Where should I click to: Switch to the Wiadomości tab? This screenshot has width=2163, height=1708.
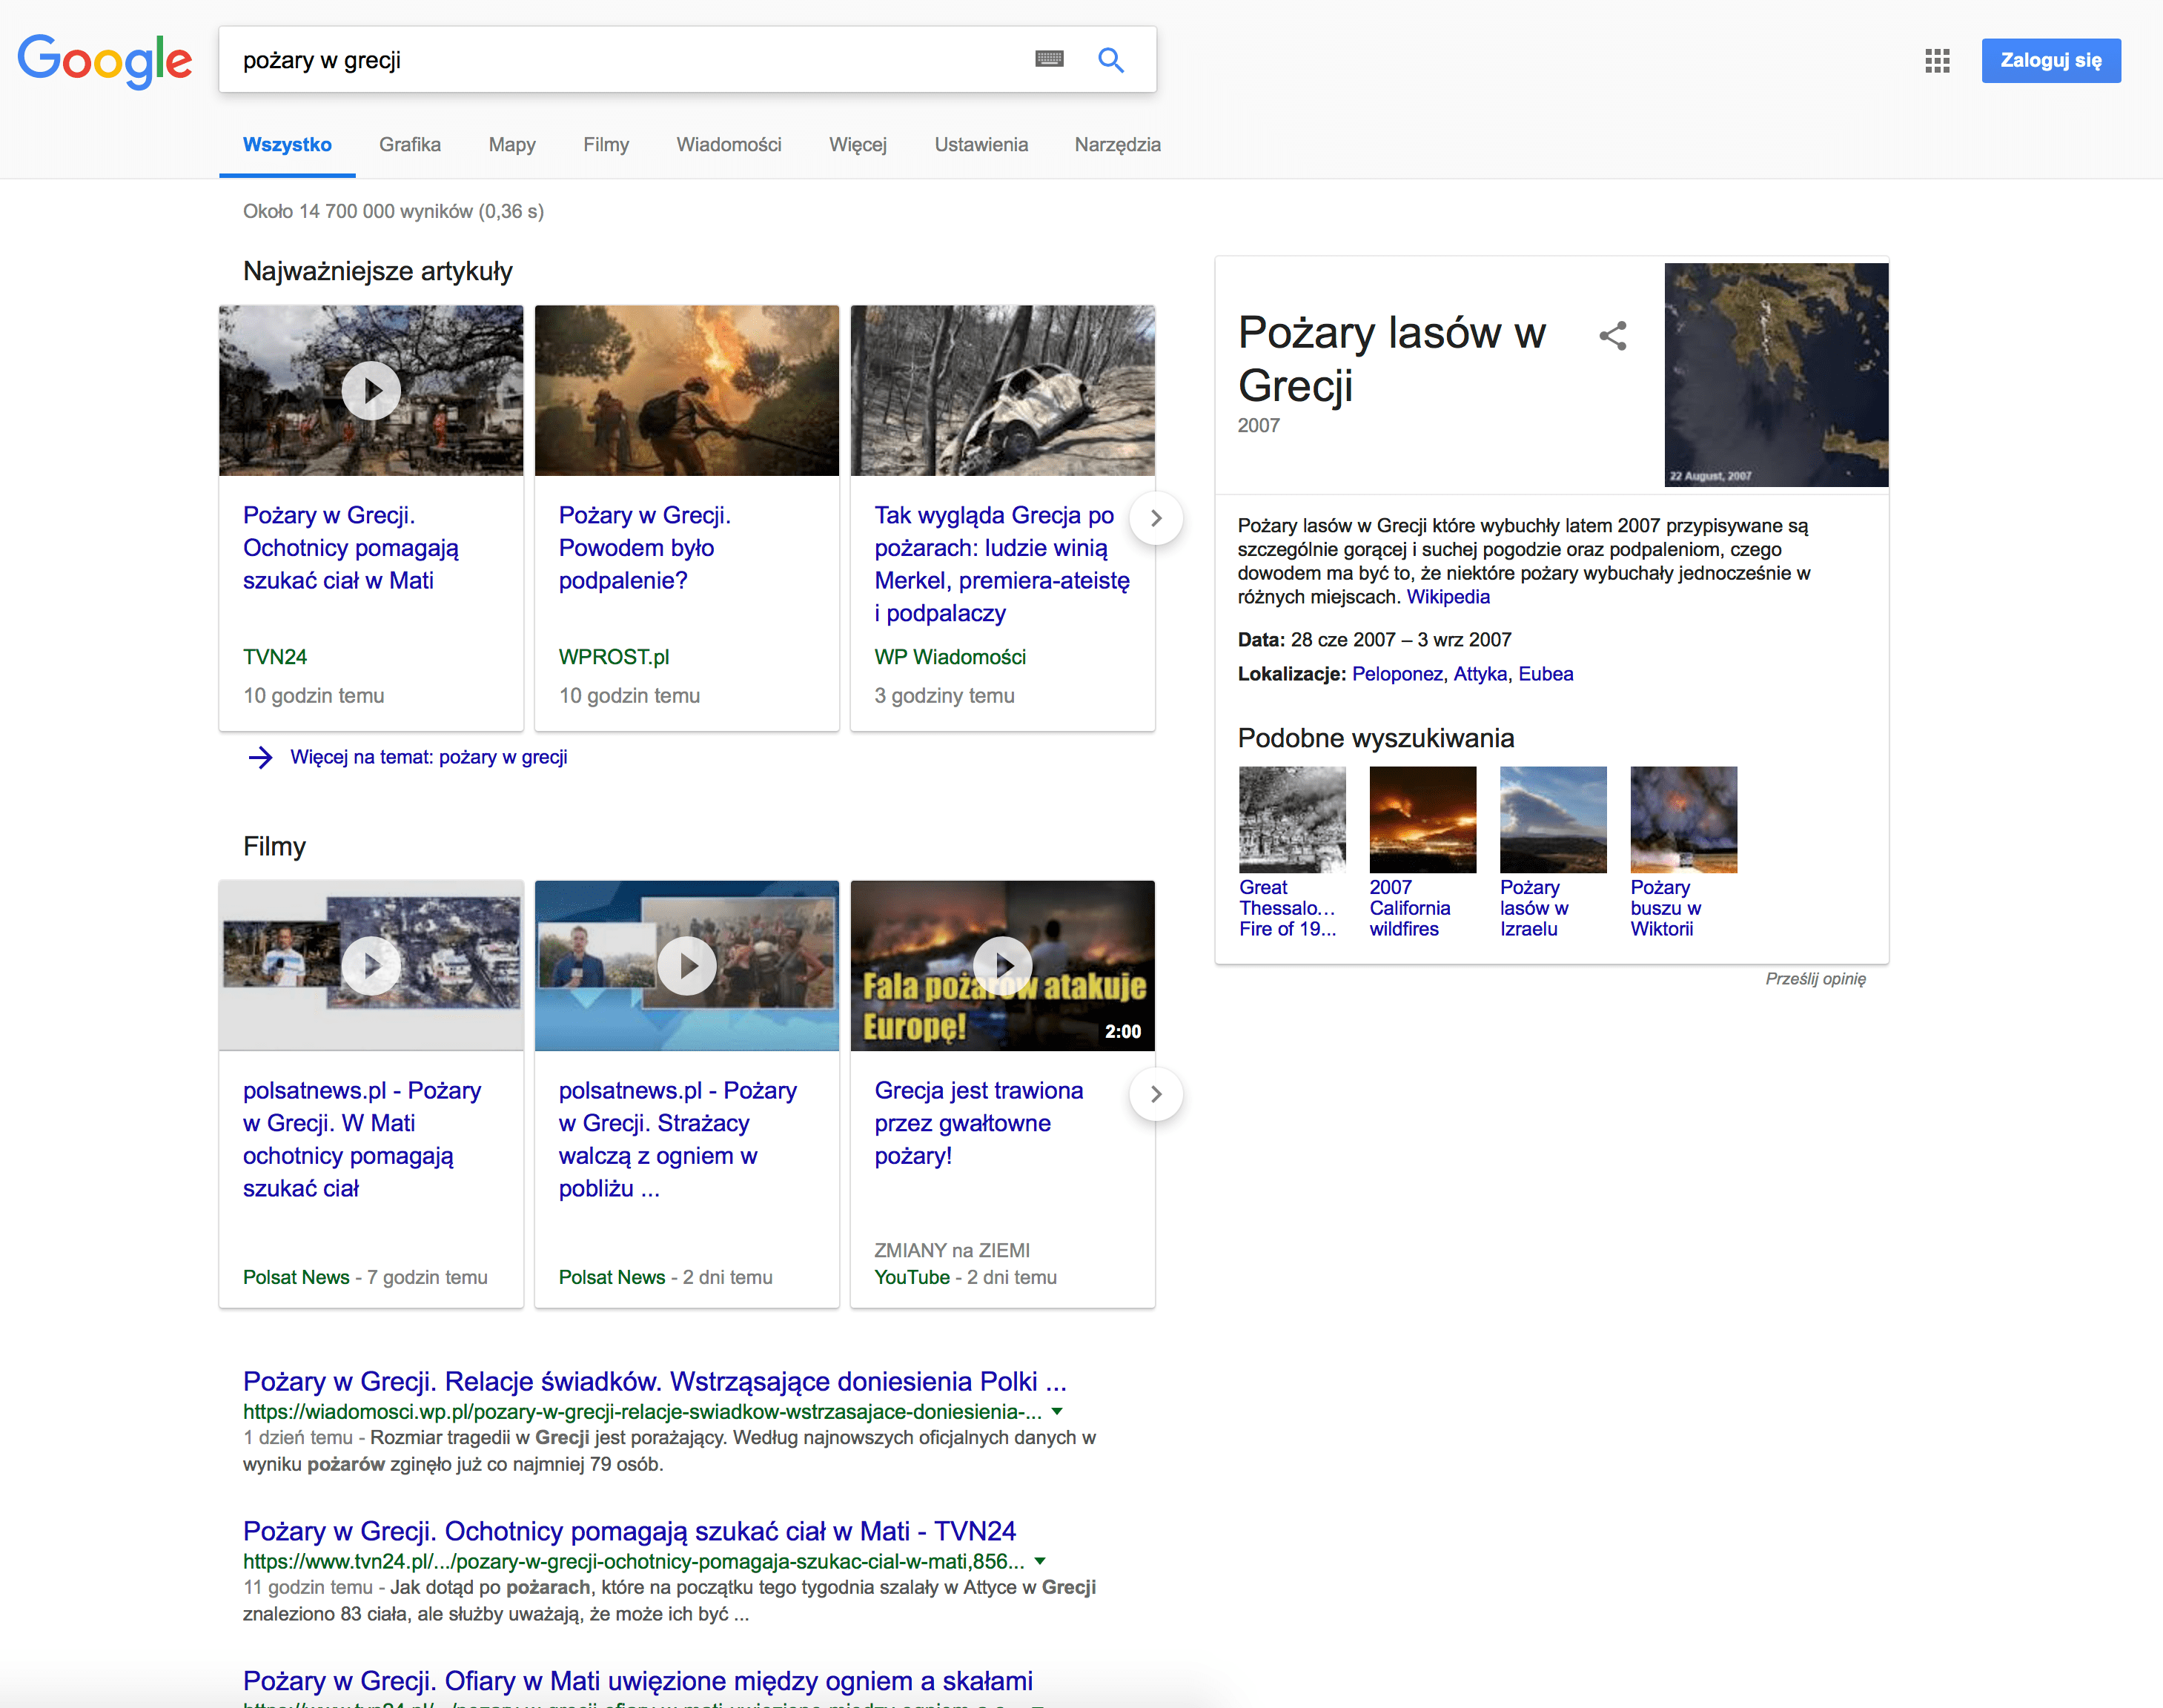[729, 145]
